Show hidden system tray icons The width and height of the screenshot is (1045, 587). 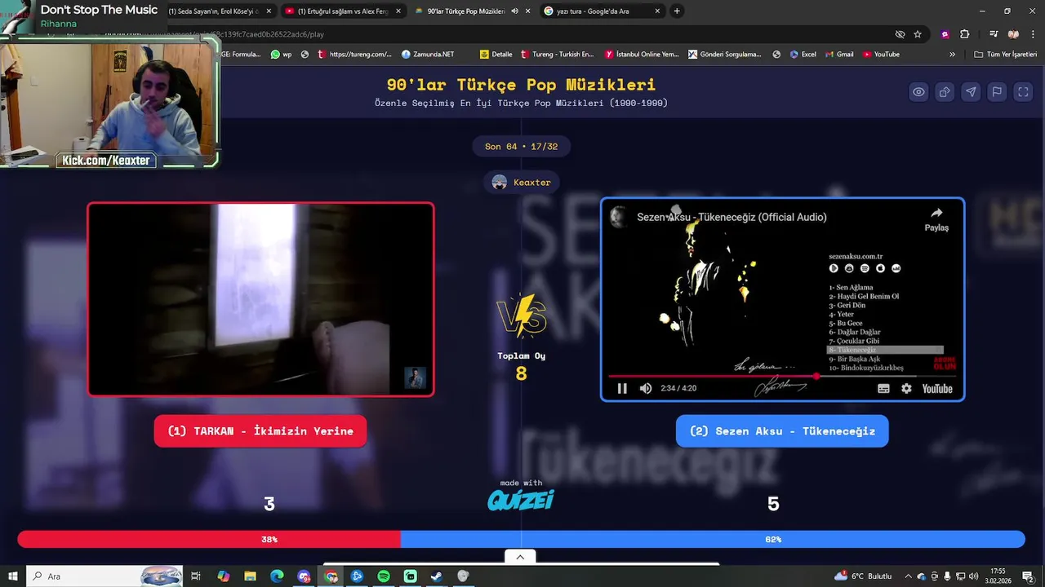[x=909, y=576]
